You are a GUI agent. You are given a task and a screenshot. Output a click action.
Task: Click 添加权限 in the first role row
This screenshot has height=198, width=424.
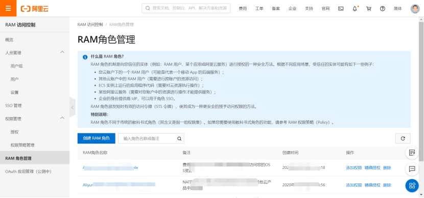(x=354, y=168)
